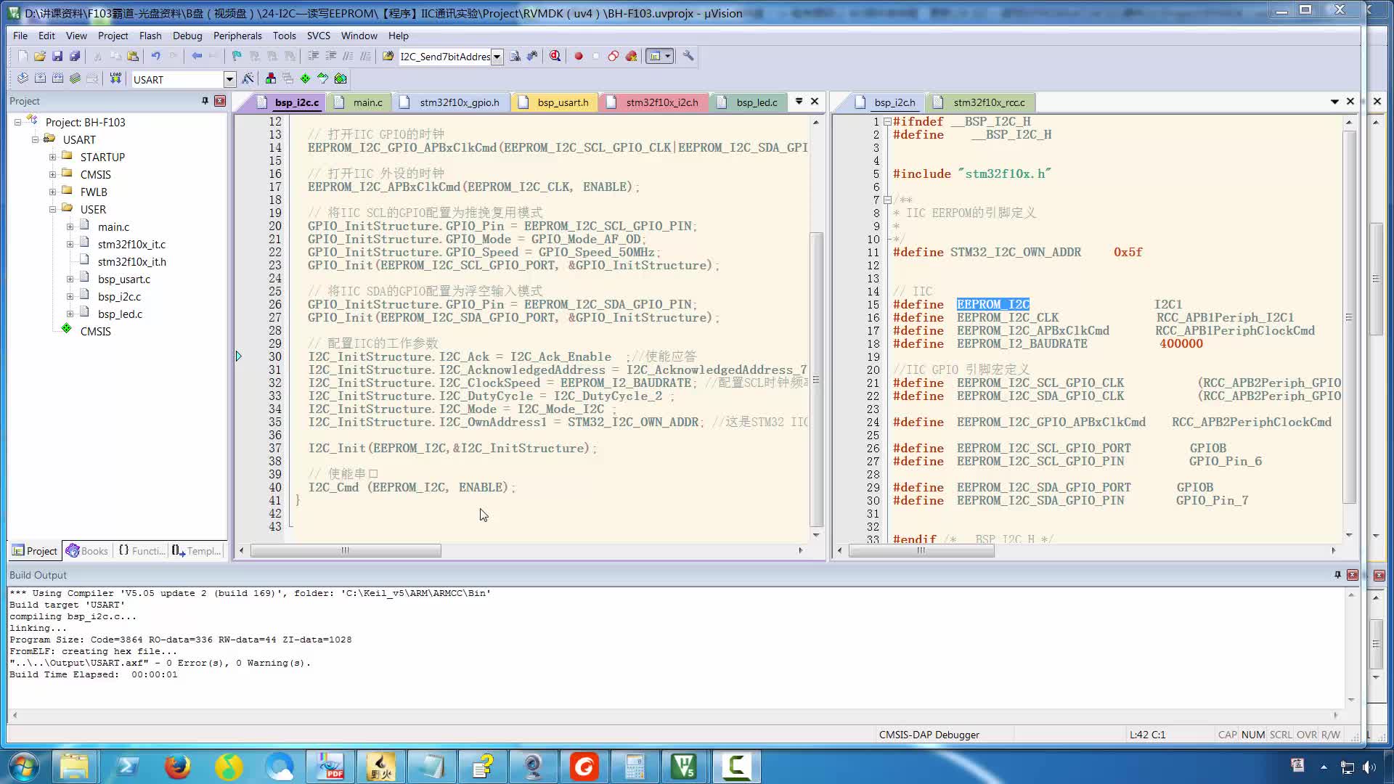Select bsp_i2c.c in project tree
Screen dimensions: 1394x784
pos(119,296)
